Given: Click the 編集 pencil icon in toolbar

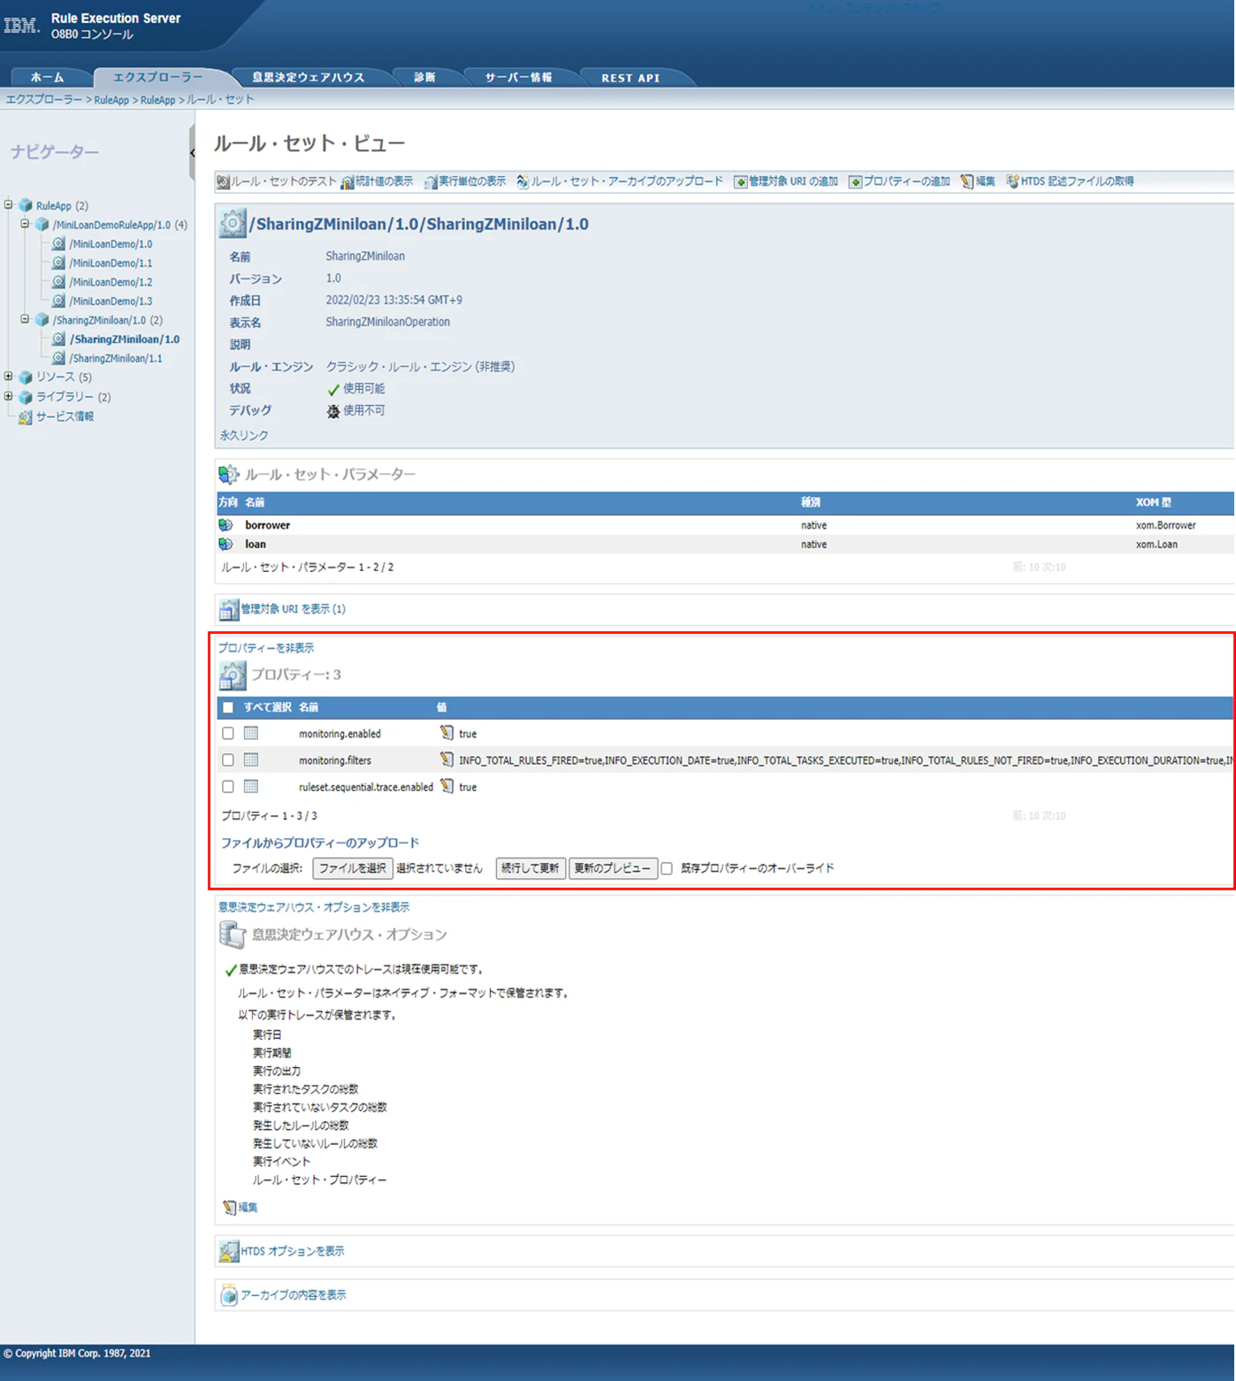Looking at the screenshot, I should pos(967,181).
